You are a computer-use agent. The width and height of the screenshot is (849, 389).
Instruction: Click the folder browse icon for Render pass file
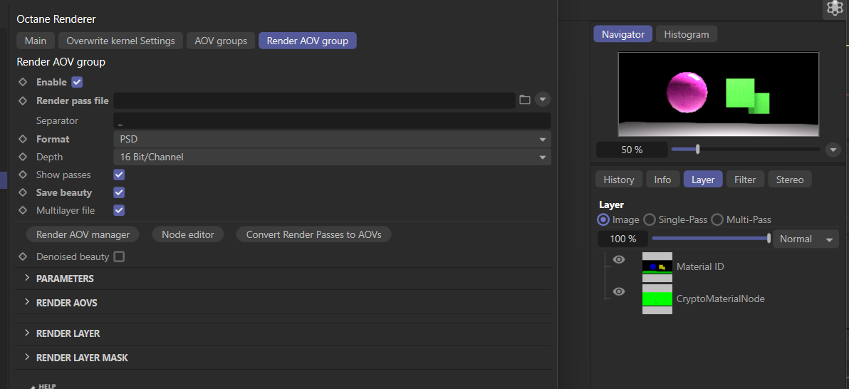(525, 100)
